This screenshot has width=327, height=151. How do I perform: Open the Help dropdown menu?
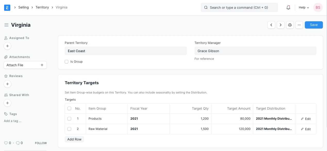tap(304, 7)
